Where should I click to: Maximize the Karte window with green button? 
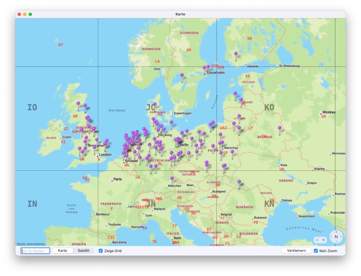pos(30,14)
